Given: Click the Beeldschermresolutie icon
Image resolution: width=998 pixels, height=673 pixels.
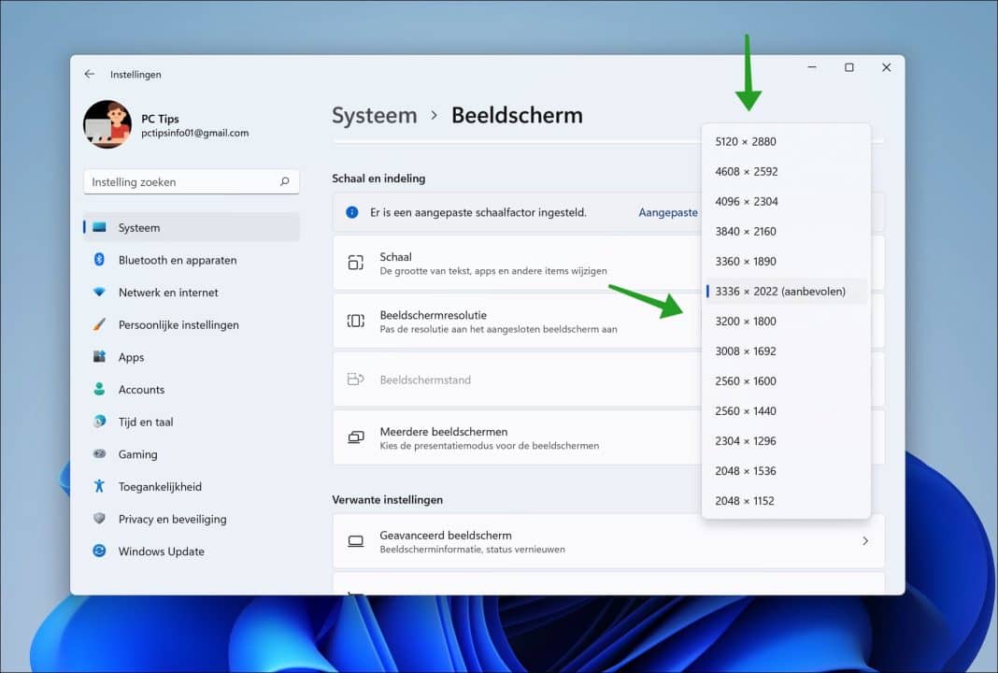Looking at the screenshot, I should pos(356,321).
